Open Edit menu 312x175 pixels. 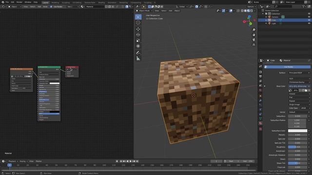tap(13, 2)
